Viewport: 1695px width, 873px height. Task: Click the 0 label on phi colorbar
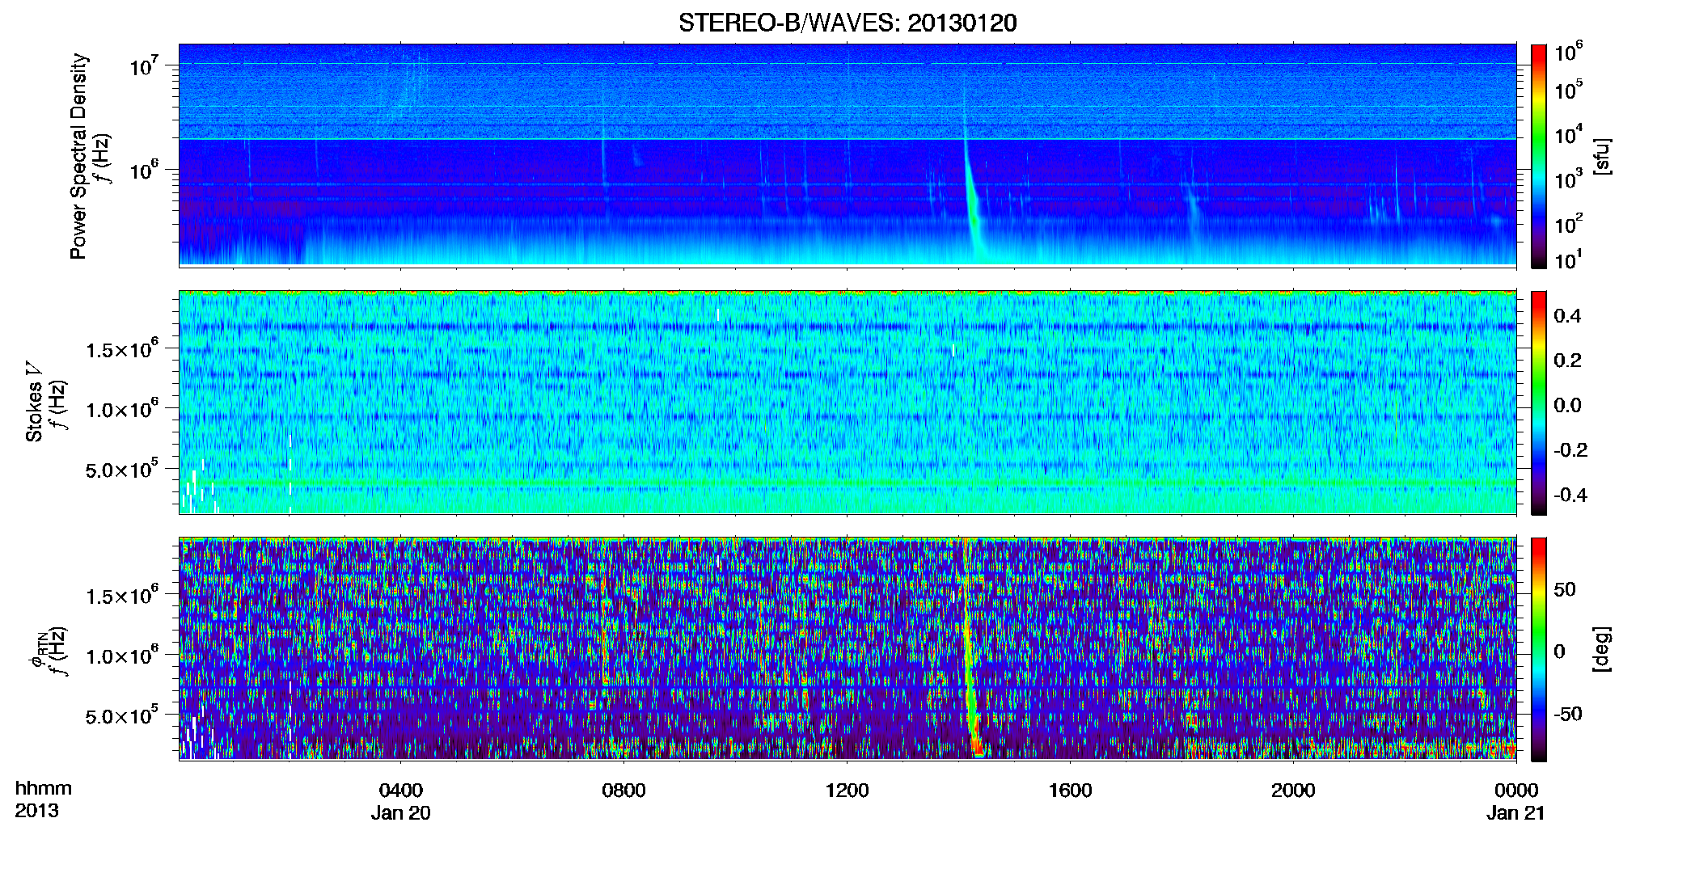tap(1560, 652)
